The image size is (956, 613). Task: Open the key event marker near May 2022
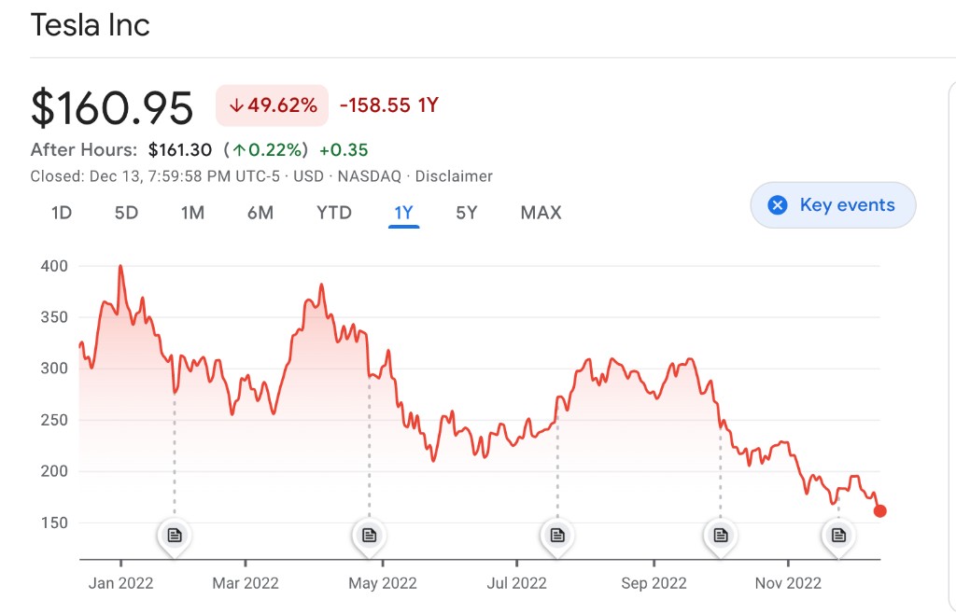click(369, 536)
